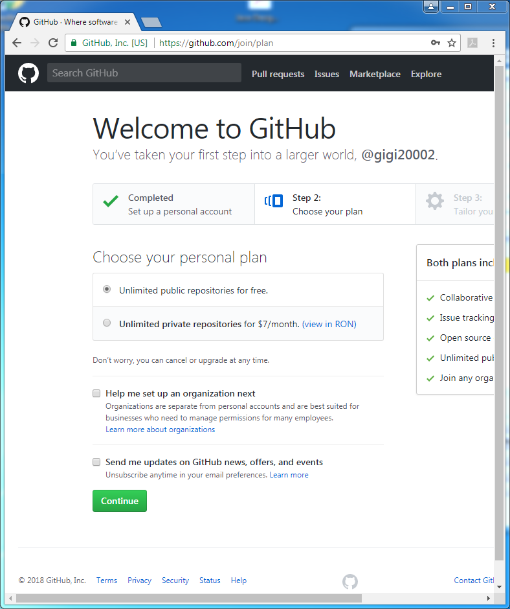Click the checkmark beside Join any orga
The image size is (510, 609).
tap(430, 378)
